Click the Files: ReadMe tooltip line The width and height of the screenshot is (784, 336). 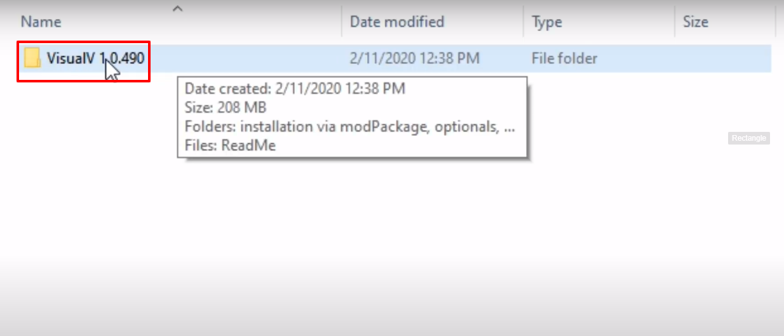[x=230, y=145]
